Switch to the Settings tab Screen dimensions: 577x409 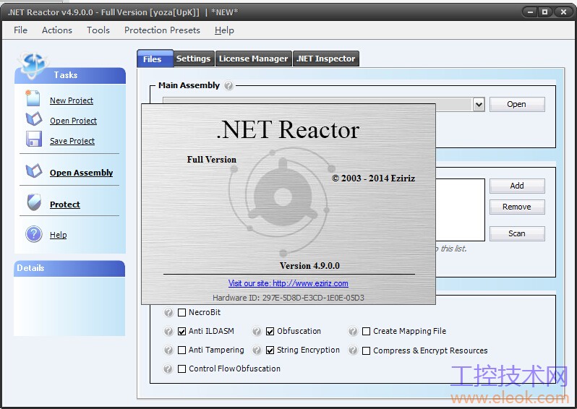(194, 59)
